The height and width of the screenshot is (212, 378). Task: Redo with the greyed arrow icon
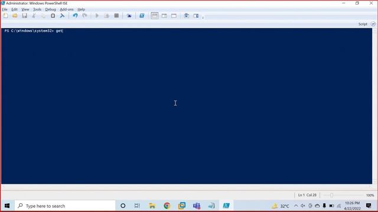pyautogui.click(x=84, y=16)
